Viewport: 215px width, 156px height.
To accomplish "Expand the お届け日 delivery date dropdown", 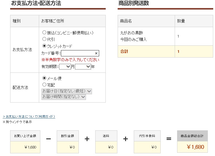I will pyautogui.click(x=67, y=91).
